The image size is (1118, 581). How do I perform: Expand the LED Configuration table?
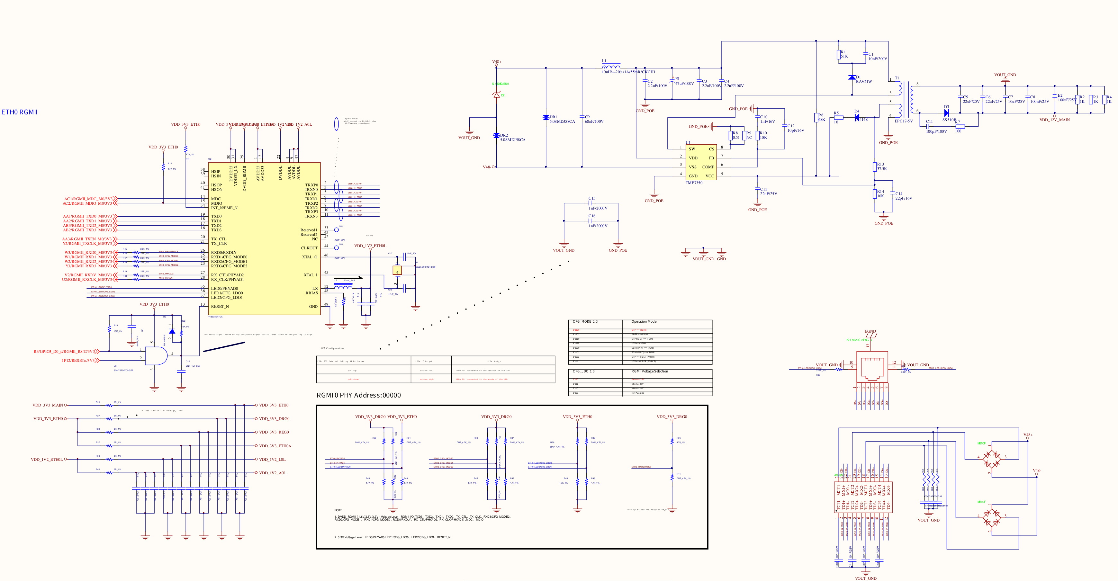point(332,348)
